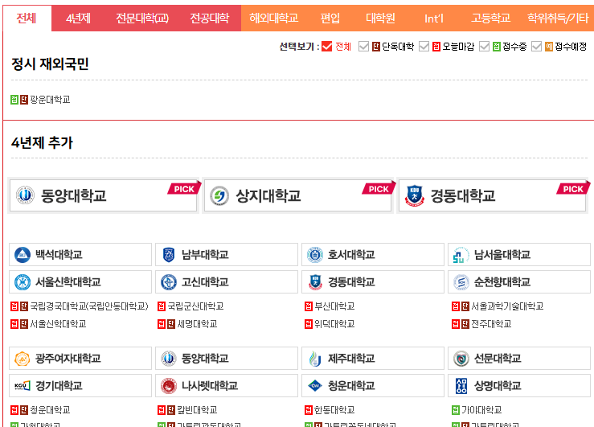
Task: Click the red 접 badge beside 부산대학교
Action: point(309,306)
